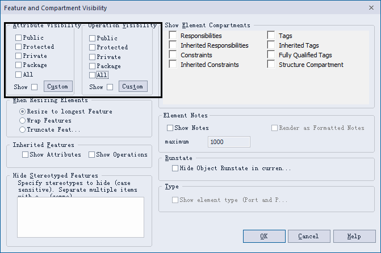
Task: Click the Cancel button
Action: 309,236
